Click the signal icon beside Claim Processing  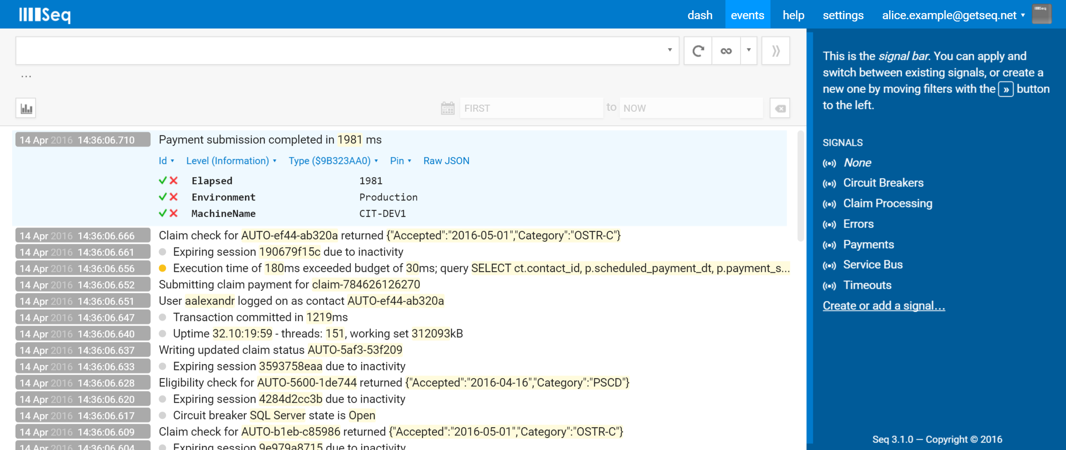click(829, 204)
